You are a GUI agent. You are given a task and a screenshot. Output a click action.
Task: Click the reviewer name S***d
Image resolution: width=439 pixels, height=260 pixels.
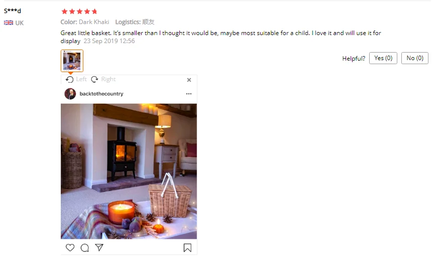(13, 11)
